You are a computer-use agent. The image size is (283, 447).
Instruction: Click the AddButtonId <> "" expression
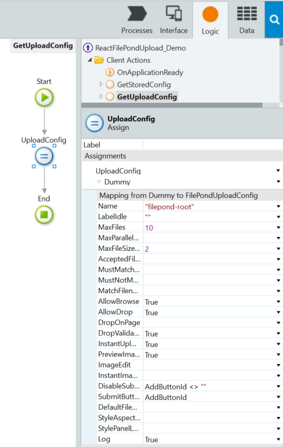click(176, 387)
